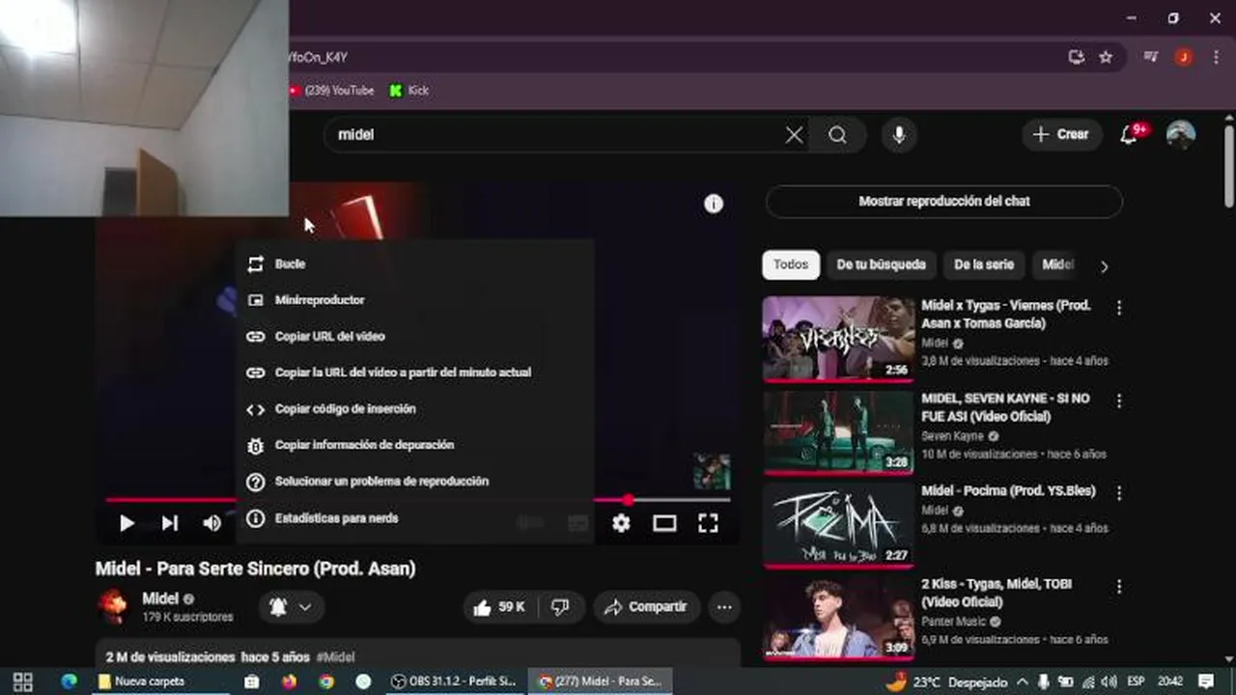
Task: Open the YouTube bookmark in the bookmarks bar
Action: (x=331, y=91)
